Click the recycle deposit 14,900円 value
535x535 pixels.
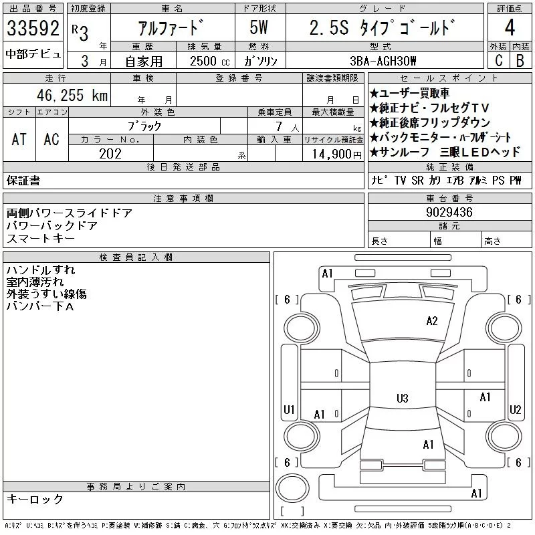(x=332, y=154)
